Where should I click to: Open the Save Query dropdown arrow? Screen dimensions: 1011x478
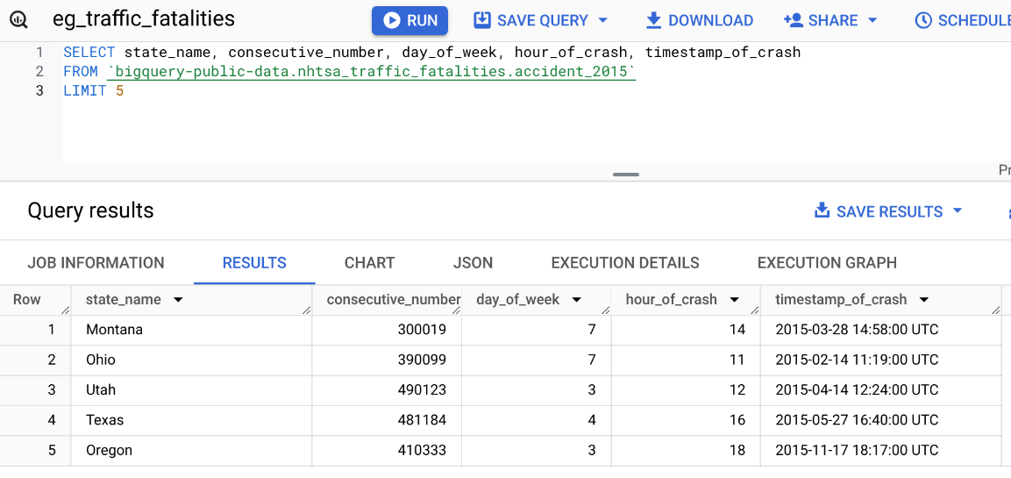(602, 20)
